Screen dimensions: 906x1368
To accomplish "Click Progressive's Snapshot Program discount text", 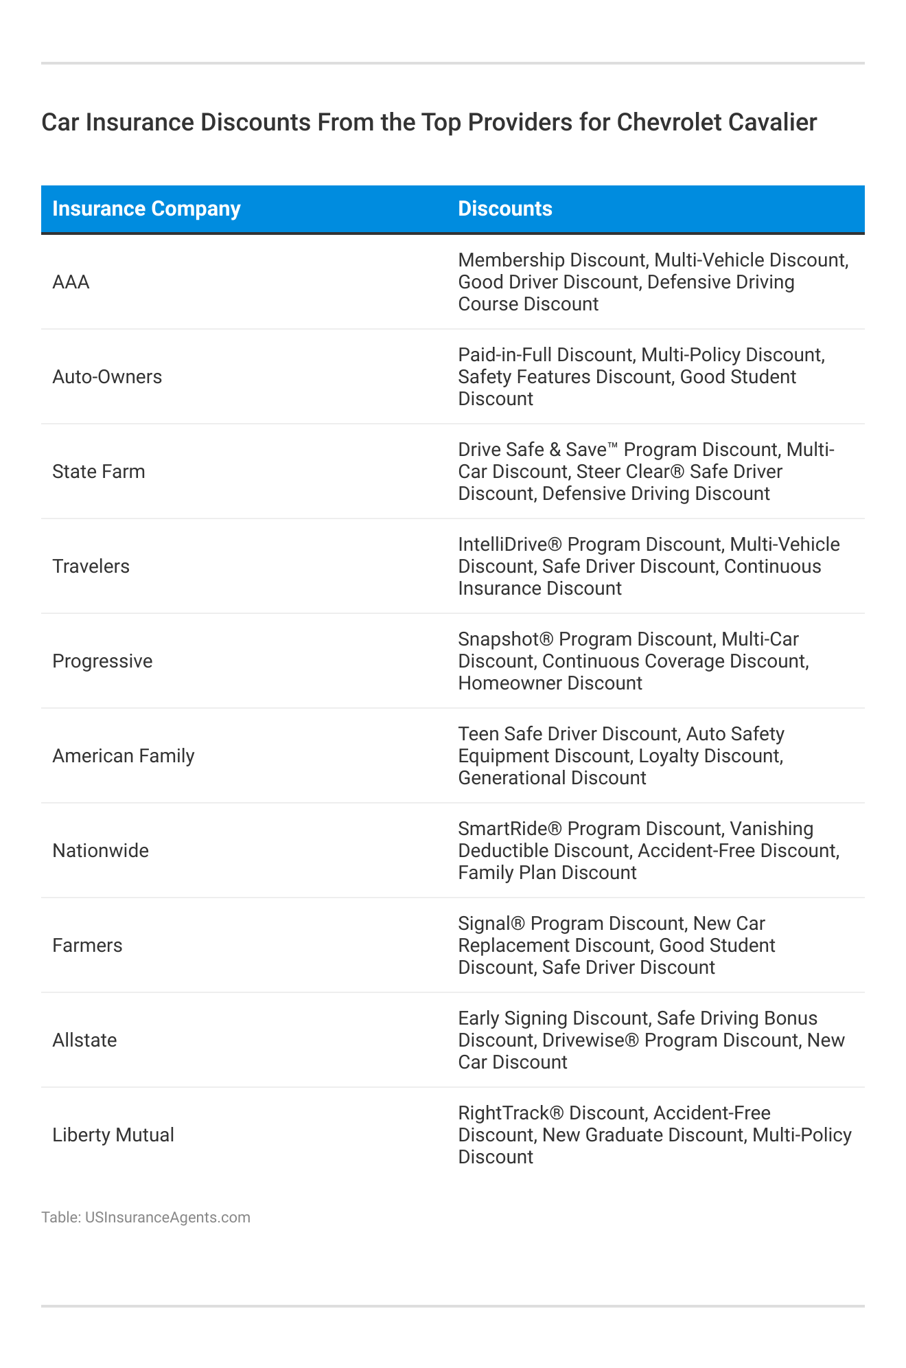I will coord(585,639).
